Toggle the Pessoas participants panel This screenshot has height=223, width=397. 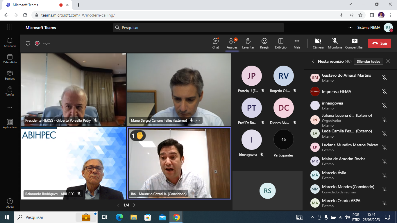(x=232, y=43)
